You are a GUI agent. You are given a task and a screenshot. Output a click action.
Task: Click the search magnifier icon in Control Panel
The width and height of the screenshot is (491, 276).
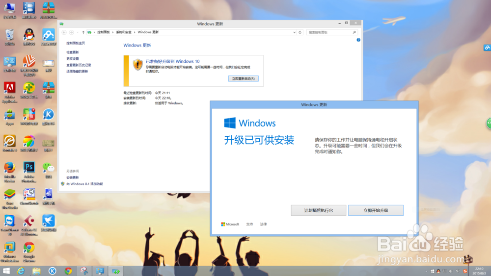point(354,32)
